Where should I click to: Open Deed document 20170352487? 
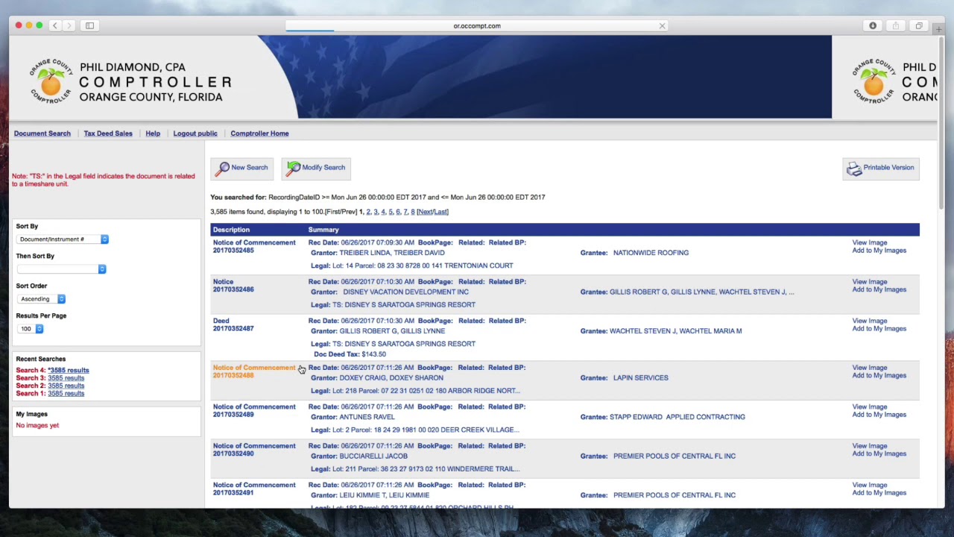[233, 324]
